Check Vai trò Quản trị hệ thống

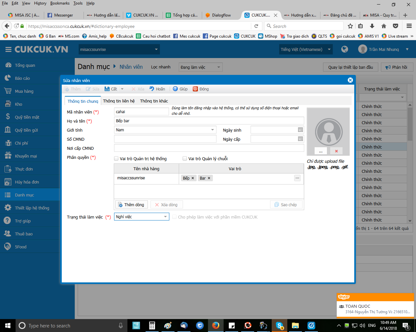116,159
